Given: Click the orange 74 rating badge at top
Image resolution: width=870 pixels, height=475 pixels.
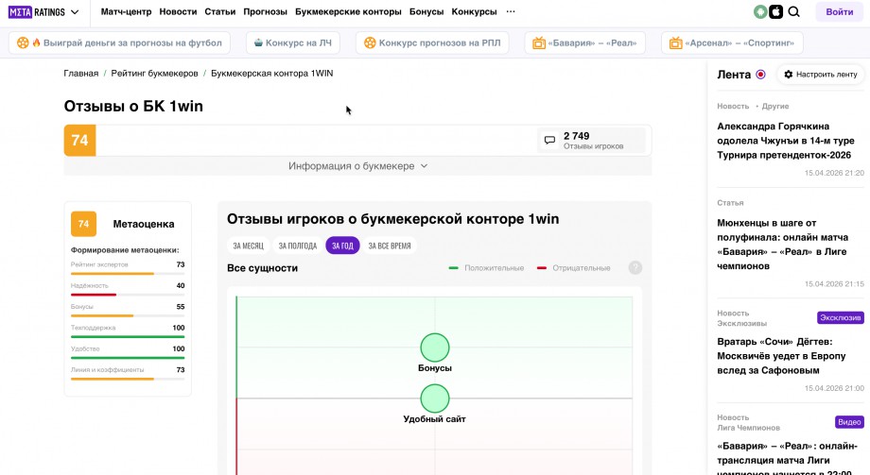Looking at the screenshot, I should tap(79, 140).
